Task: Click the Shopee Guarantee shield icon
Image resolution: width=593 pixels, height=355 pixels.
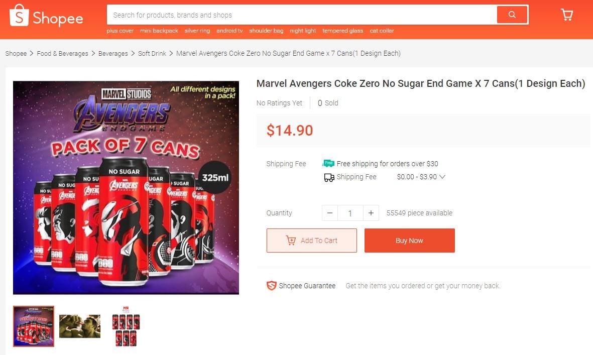Action: point(271,286)
